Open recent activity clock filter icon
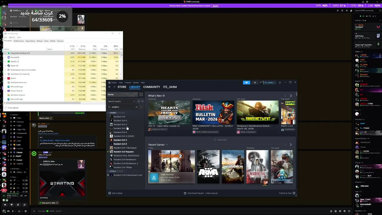 pyautogui.click(x=138, y=101)
